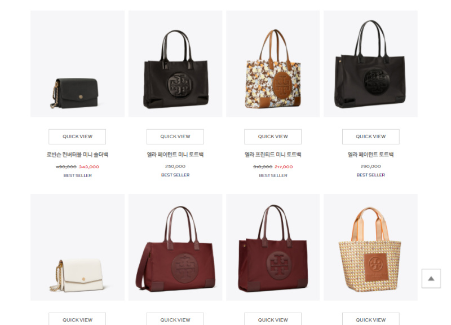Quick View the printed Ella mini tote
The image size is (451, 325).
273,137
